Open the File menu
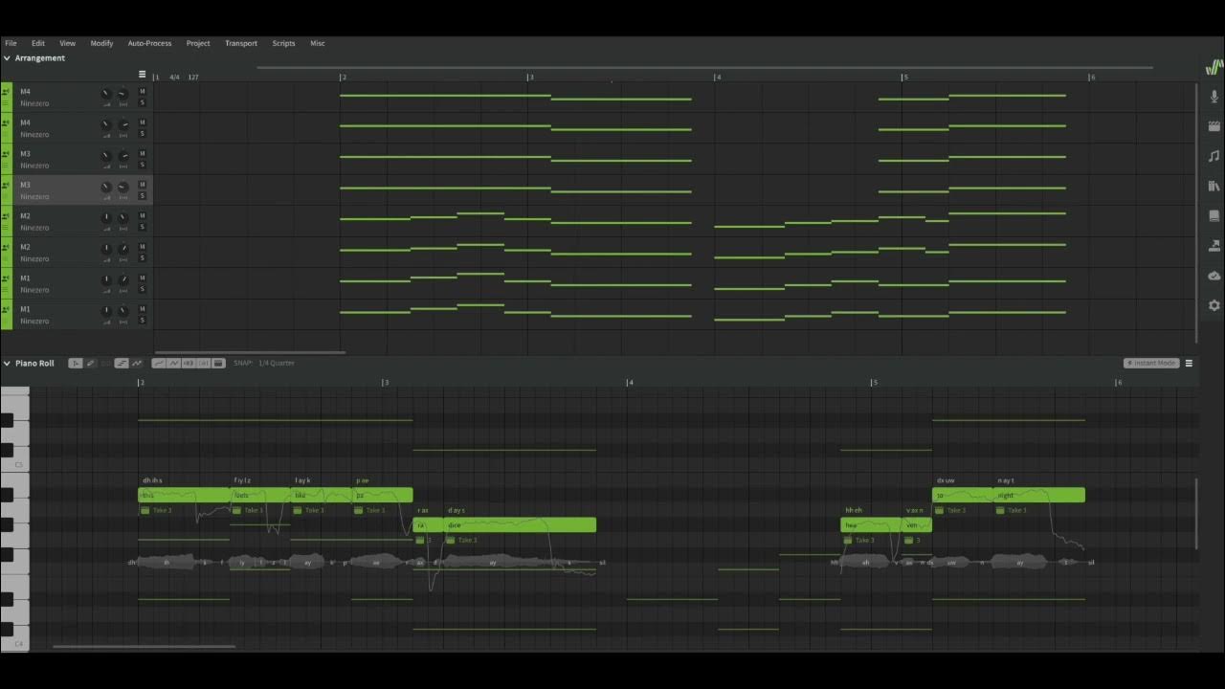The width and height of the screenshot is (1225, 689). pyautogui.click(x=11, y=43)
